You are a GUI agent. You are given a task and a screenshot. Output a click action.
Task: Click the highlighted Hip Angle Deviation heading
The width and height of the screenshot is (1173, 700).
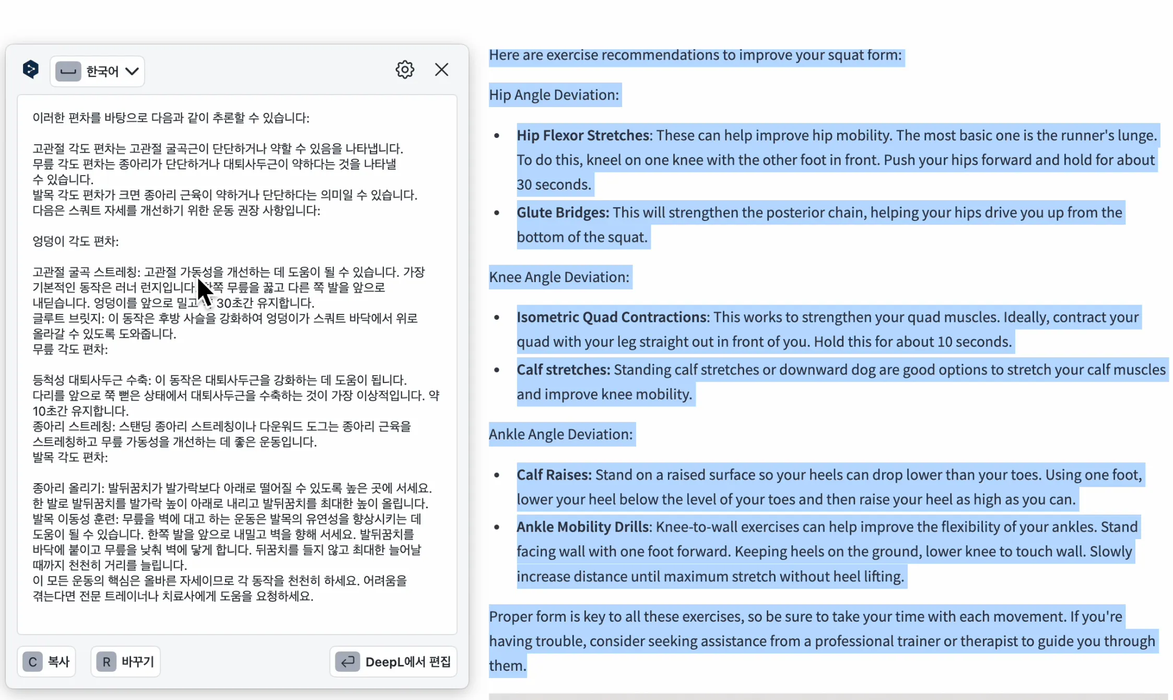[555, 95]
